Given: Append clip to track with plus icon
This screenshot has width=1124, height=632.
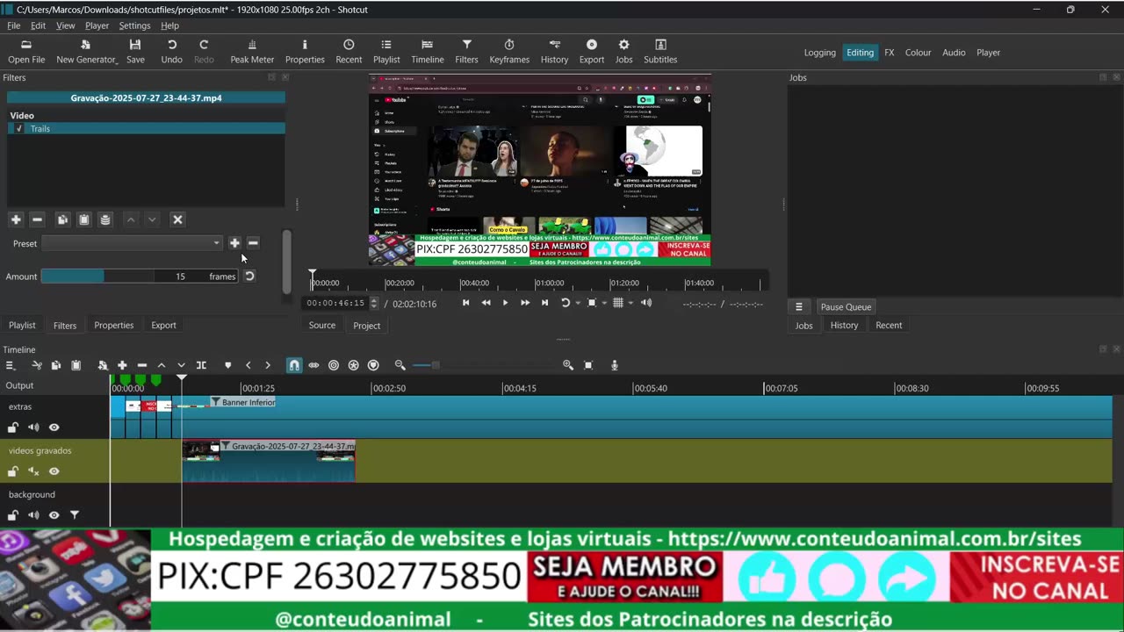Looking at the screenshot, I should [x=122, y=365].
